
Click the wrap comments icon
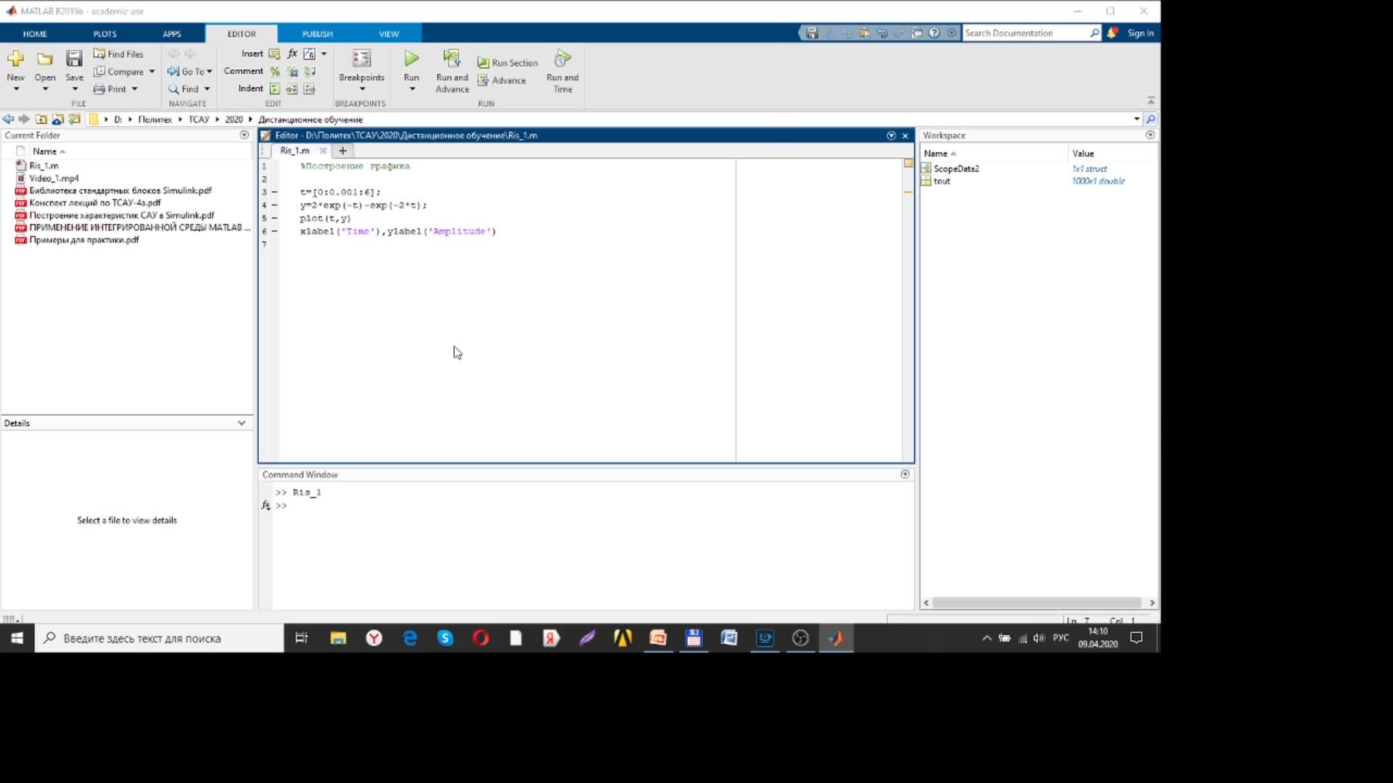310,71
